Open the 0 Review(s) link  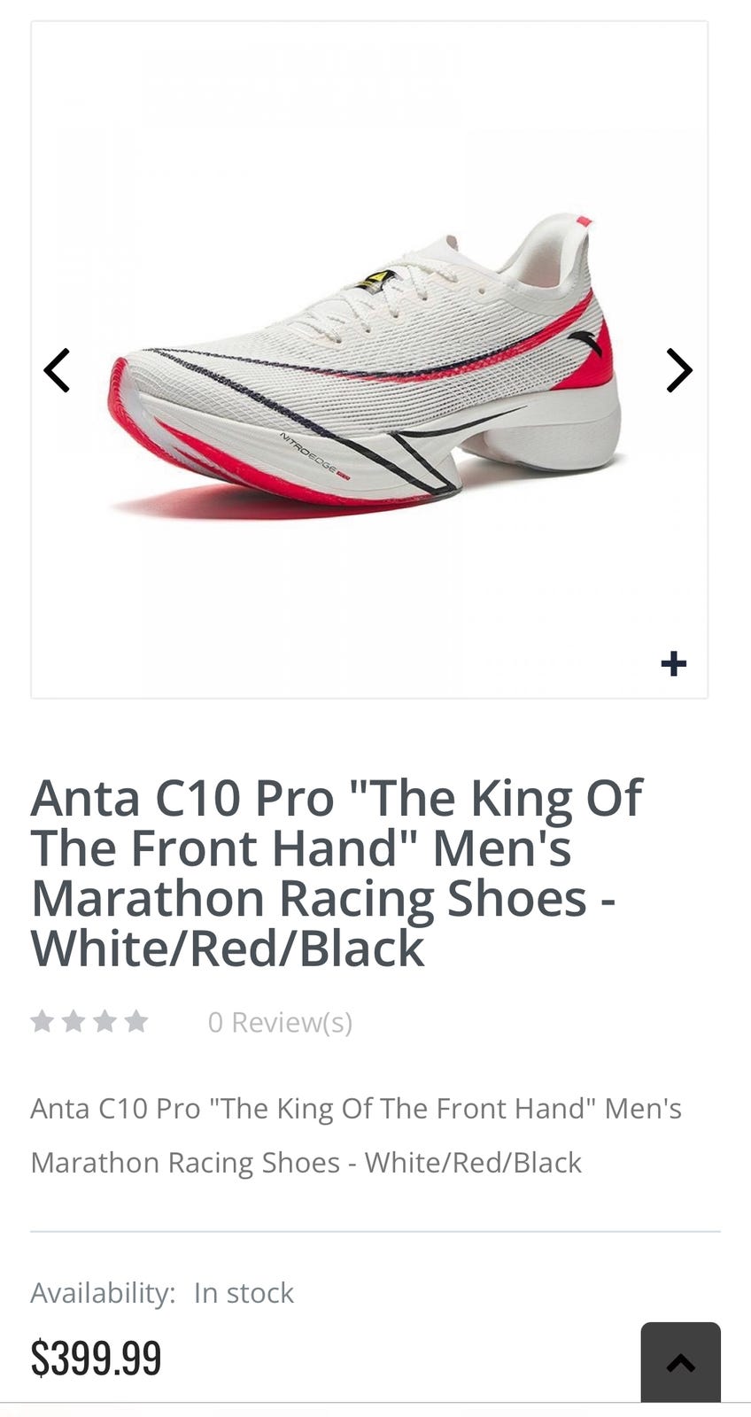[280, 1022]
